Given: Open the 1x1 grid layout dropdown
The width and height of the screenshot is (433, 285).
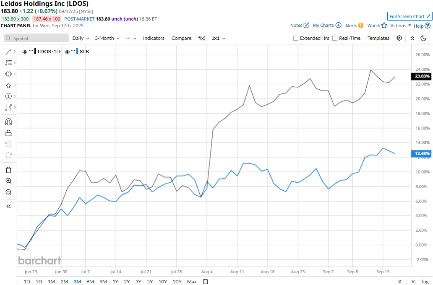Looking at the screenshot, I should point(218,38).
